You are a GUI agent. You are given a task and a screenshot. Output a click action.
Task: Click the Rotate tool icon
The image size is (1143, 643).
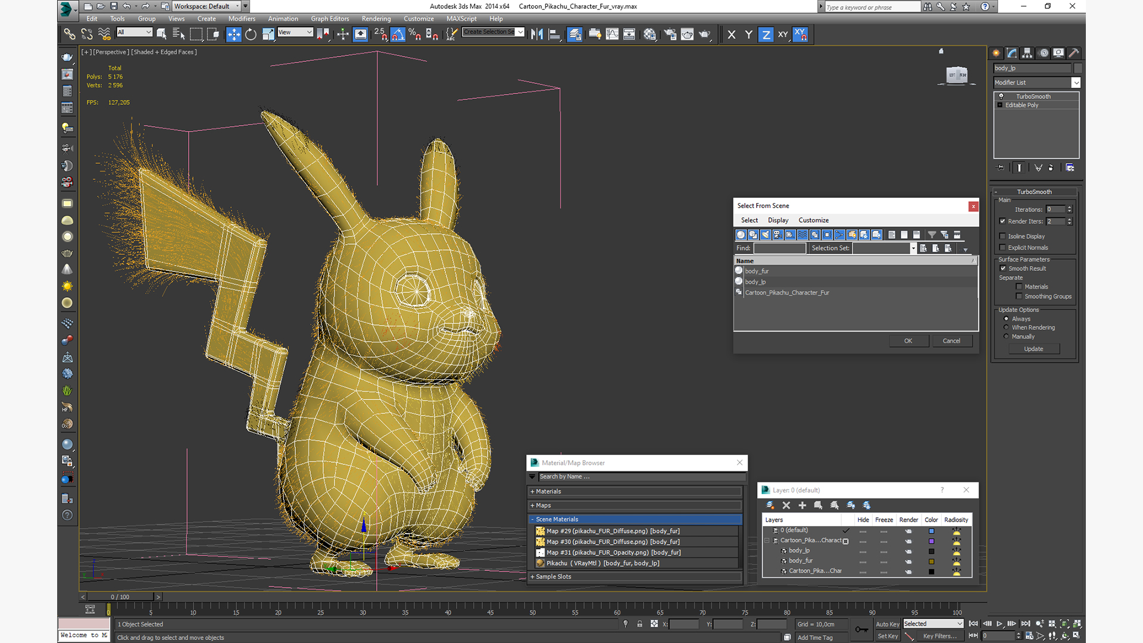251,34
